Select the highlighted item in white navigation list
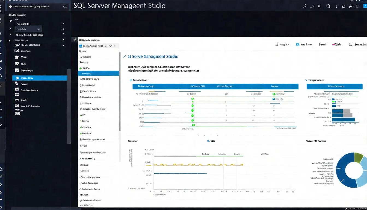The width and height of the screenshot is (367, 210). click(99, 73)
